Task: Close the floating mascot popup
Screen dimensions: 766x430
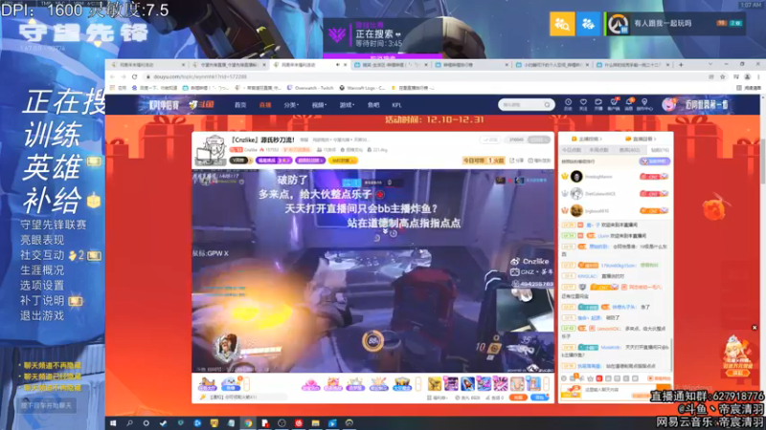Action: tap(754, 328)
